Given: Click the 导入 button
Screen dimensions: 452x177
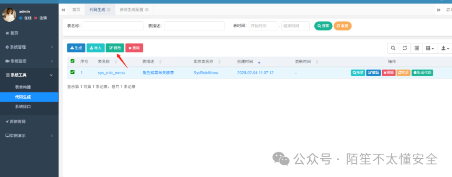Looking at the screenshot, I should [x=95, y=48].
